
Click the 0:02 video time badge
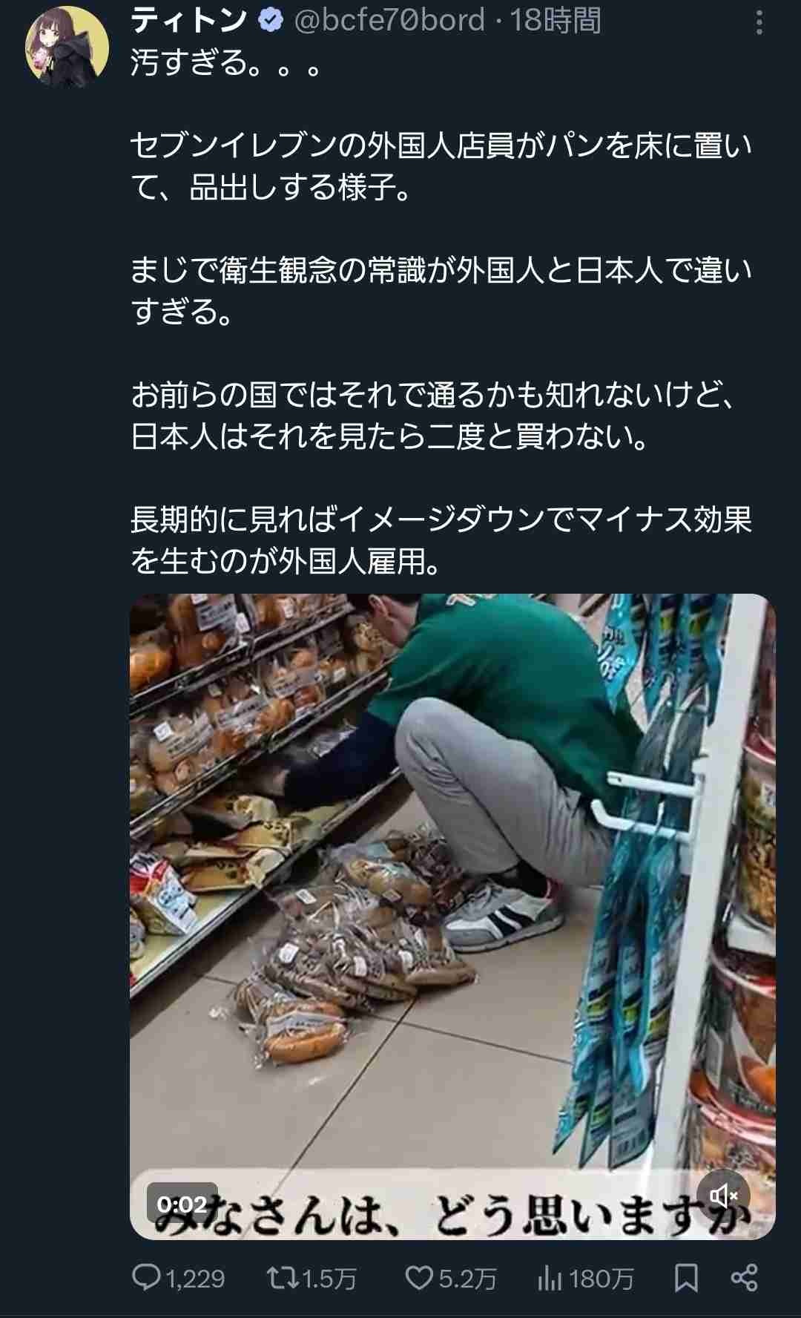coord(182,1203)
